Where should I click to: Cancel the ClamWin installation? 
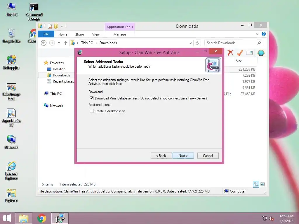coord(208,156)
